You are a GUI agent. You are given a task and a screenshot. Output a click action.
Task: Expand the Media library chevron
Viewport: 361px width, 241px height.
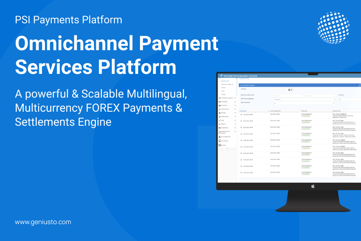click(235, 116)
